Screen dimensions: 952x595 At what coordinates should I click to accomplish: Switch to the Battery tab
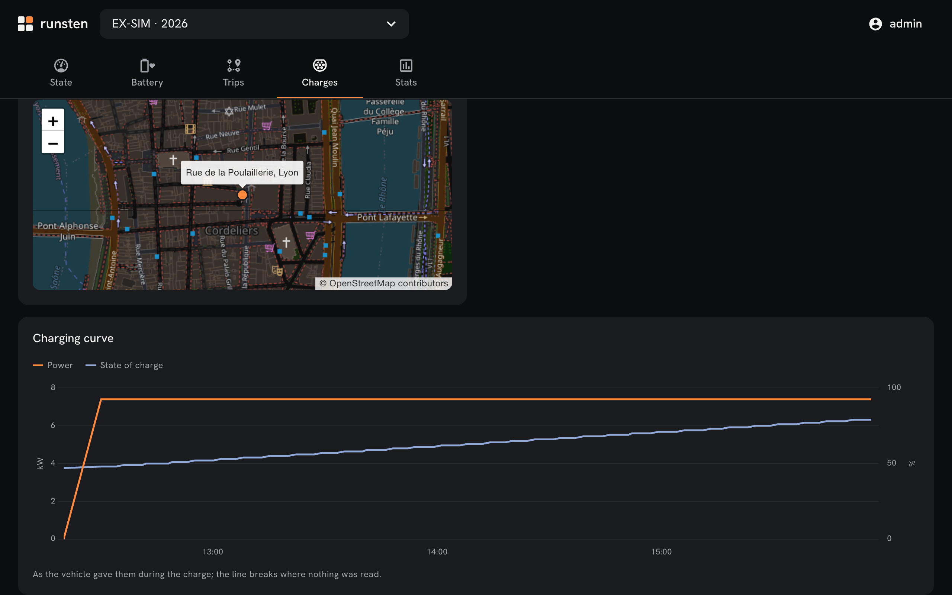[147, 73]
